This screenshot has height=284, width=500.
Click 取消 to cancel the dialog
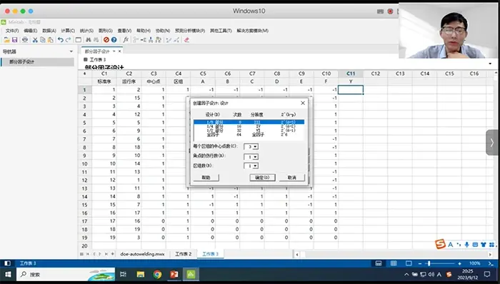coord(291,178)
